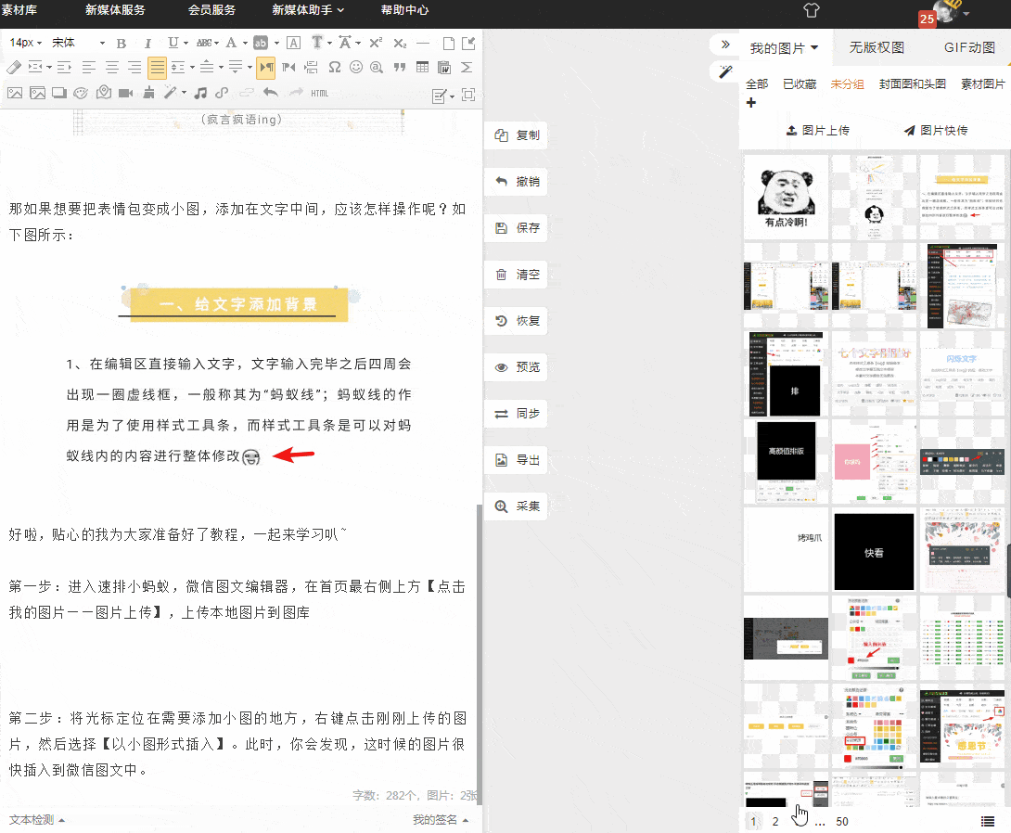The width and height of the screenshot is (1011, 833).
Task: Click the magic wand icon below the collapse arrow
Action: coord(724,71)
